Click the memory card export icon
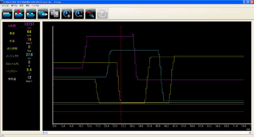Screen dimensions: 254x137 pyautogui.click(x=43, y=14)
